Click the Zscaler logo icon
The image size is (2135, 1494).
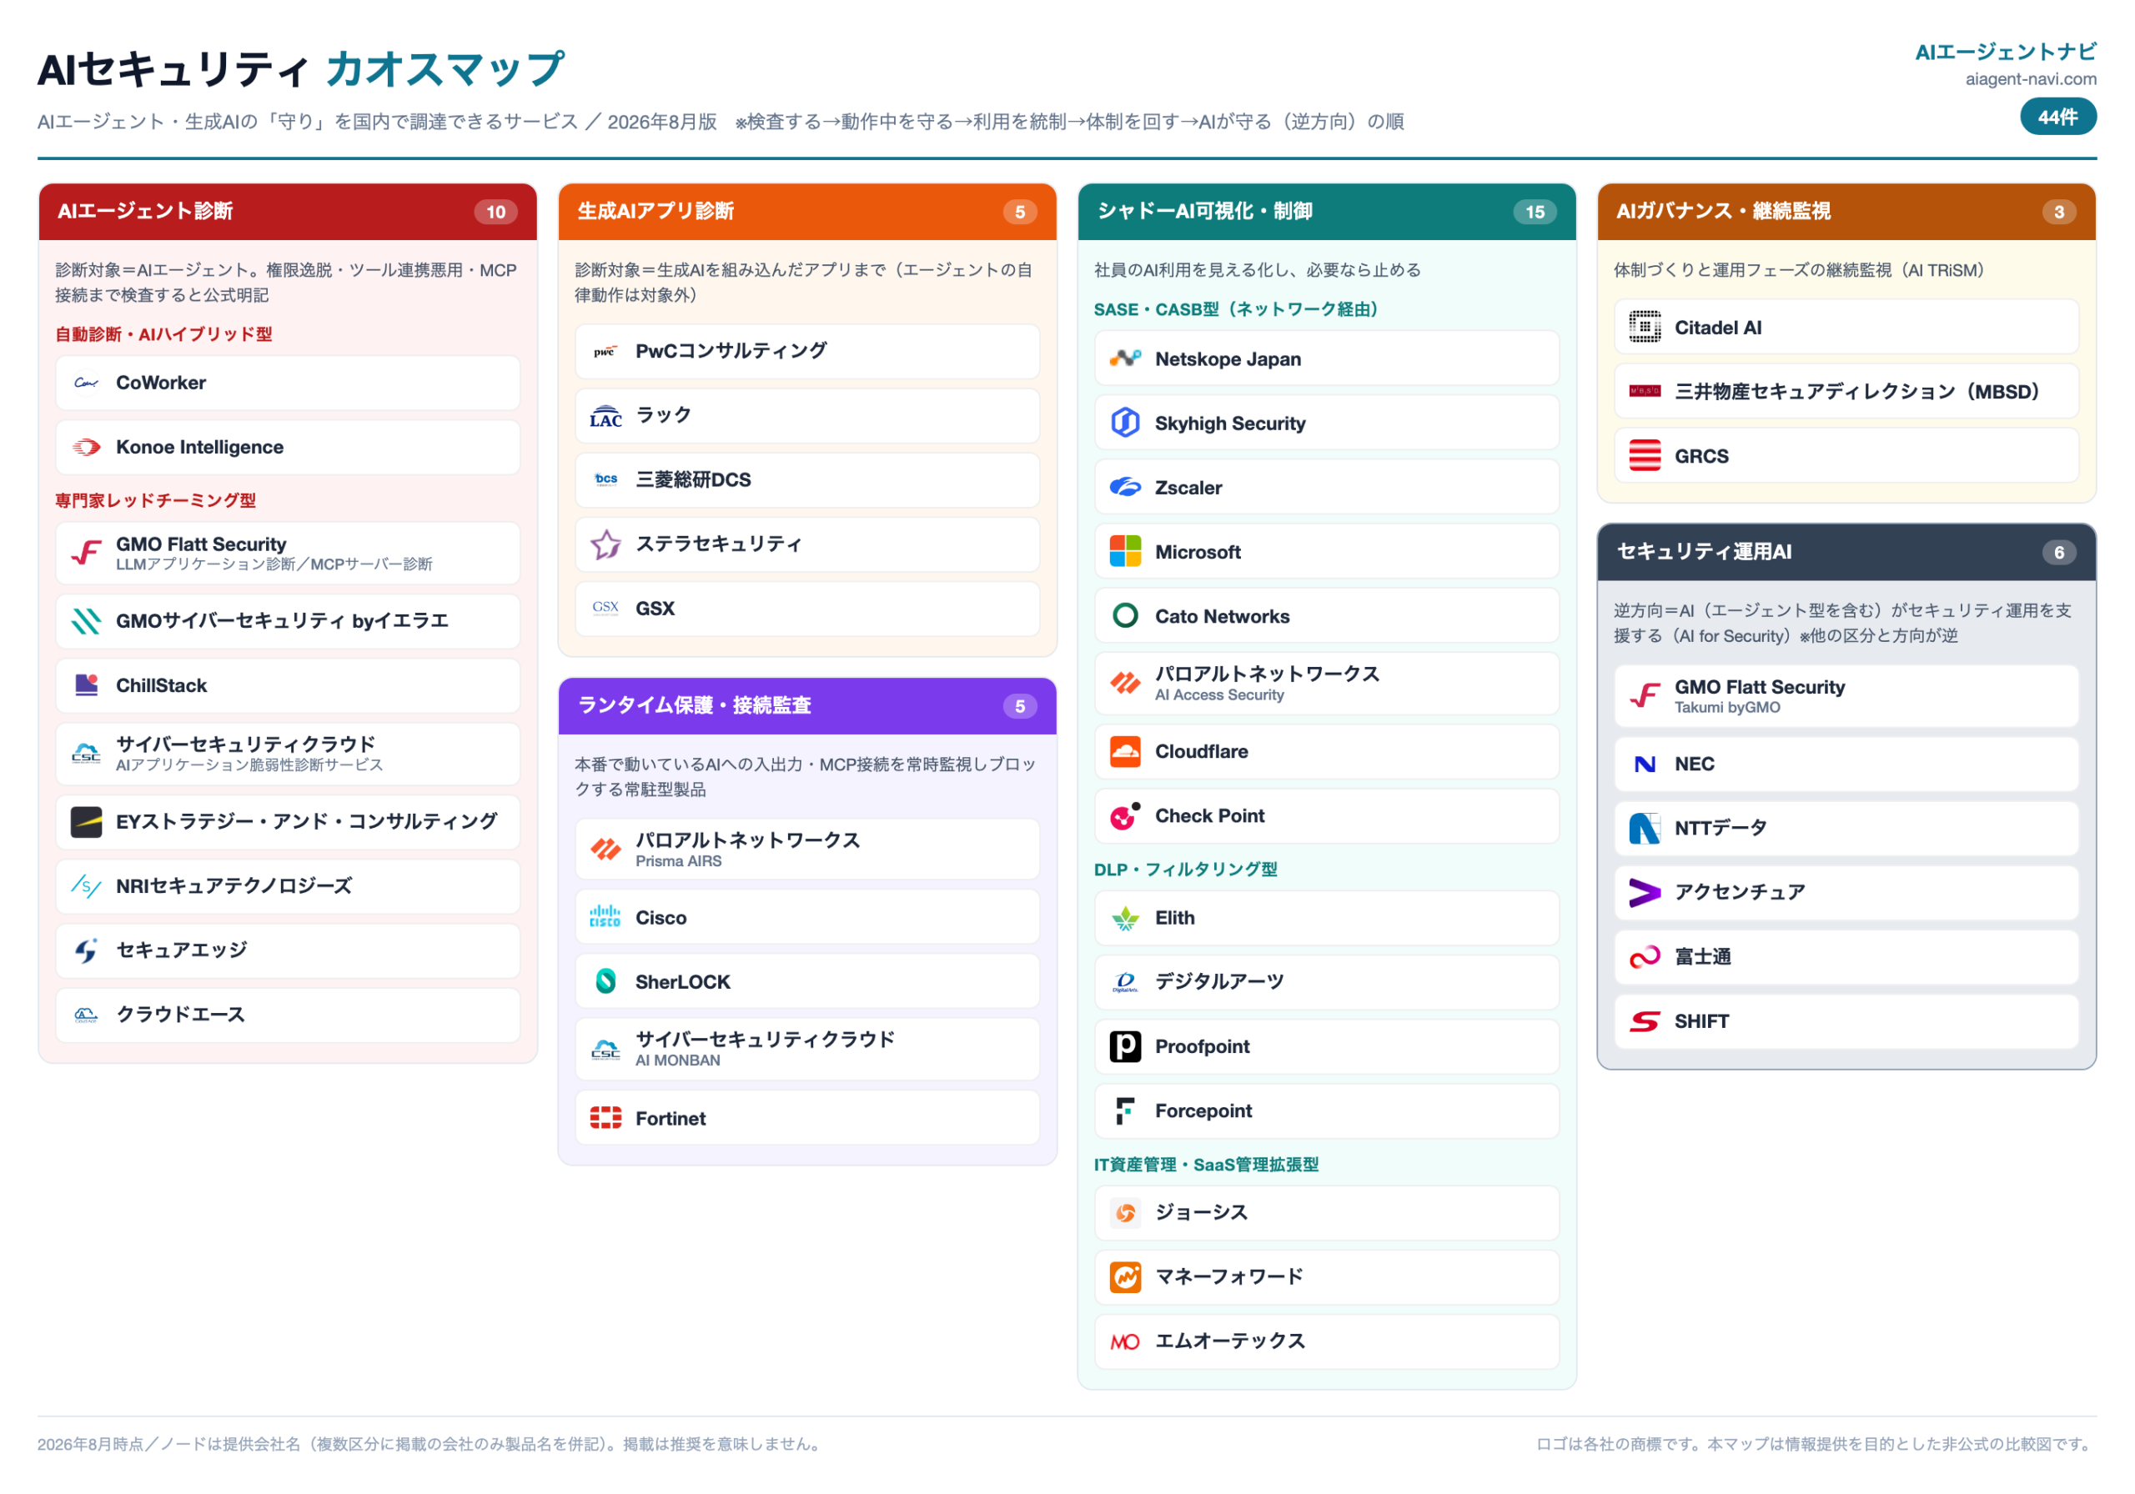click(x=1126, y=487)
